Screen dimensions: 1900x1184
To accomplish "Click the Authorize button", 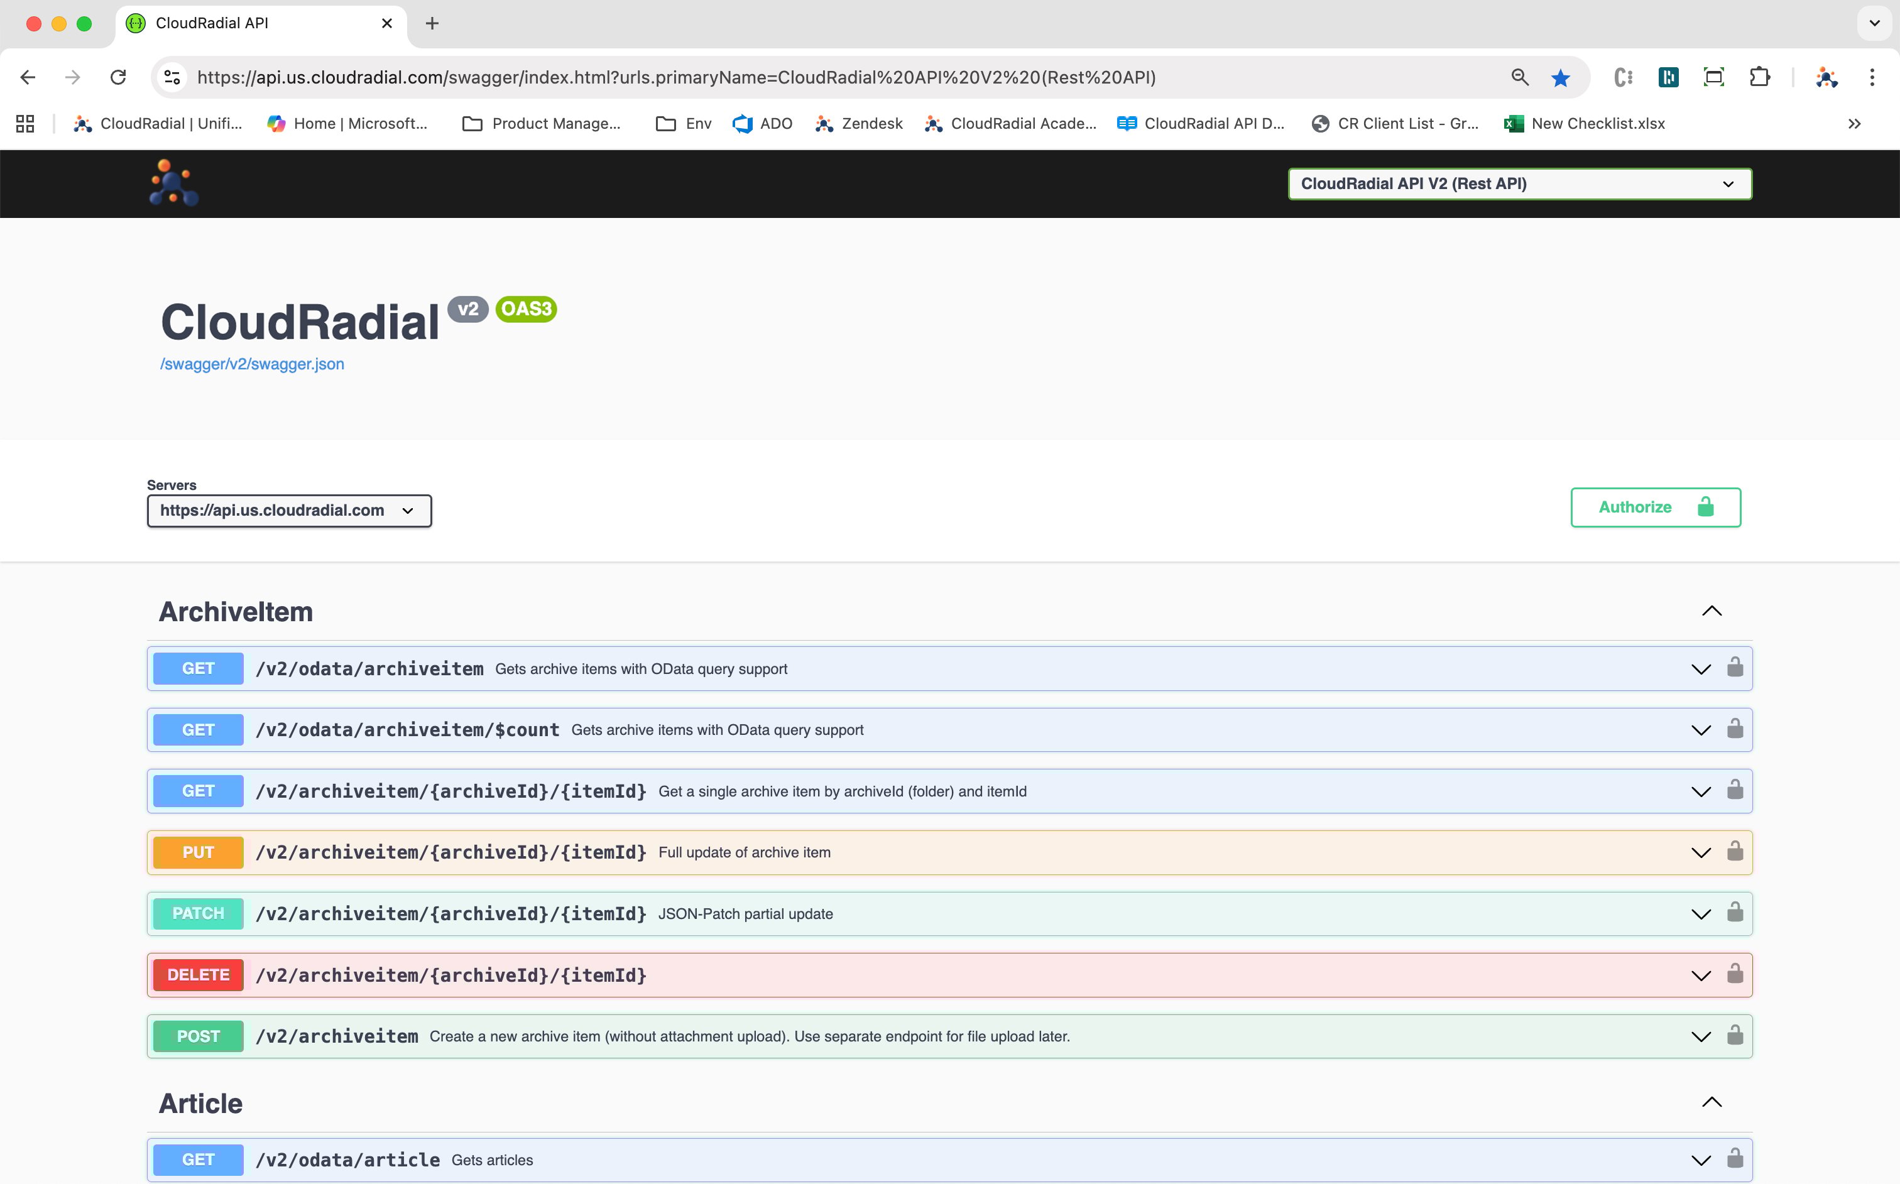I will pos(1656,508).
